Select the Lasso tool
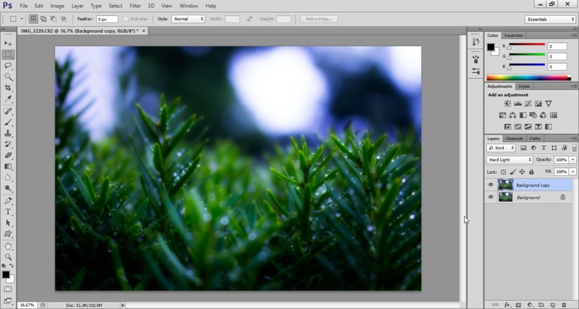Viewport: 579px width, 309px height. click(8, 66)
